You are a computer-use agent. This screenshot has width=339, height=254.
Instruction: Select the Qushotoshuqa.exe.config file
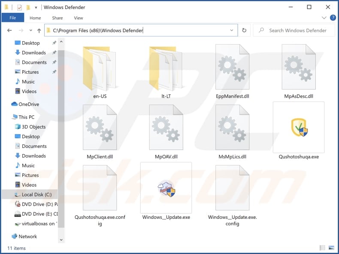click(x=100, y=195)
